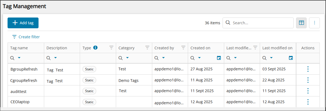The image size is (326, 111).
Task: Open actions menu for audittest row
Action: pyautogui.click(x=308, y=91)
